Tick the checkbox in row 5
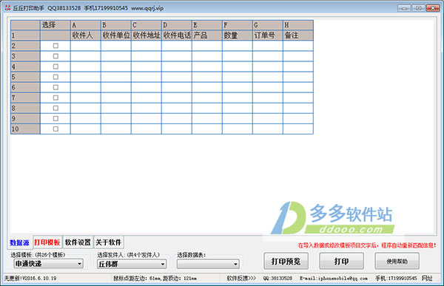Screen dimensions: 444x286 click(55, 77)
